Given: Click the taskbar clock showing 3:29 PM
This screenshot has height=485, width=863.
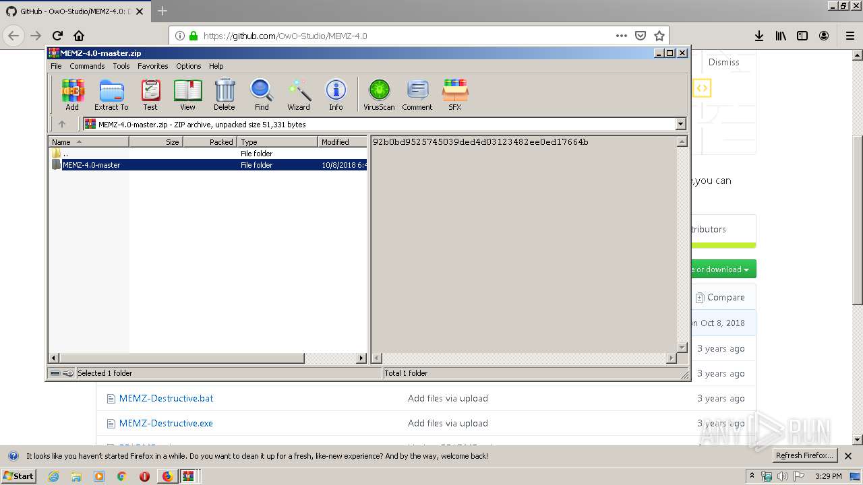Looking at the screenshot, I should tap(828, 476).
